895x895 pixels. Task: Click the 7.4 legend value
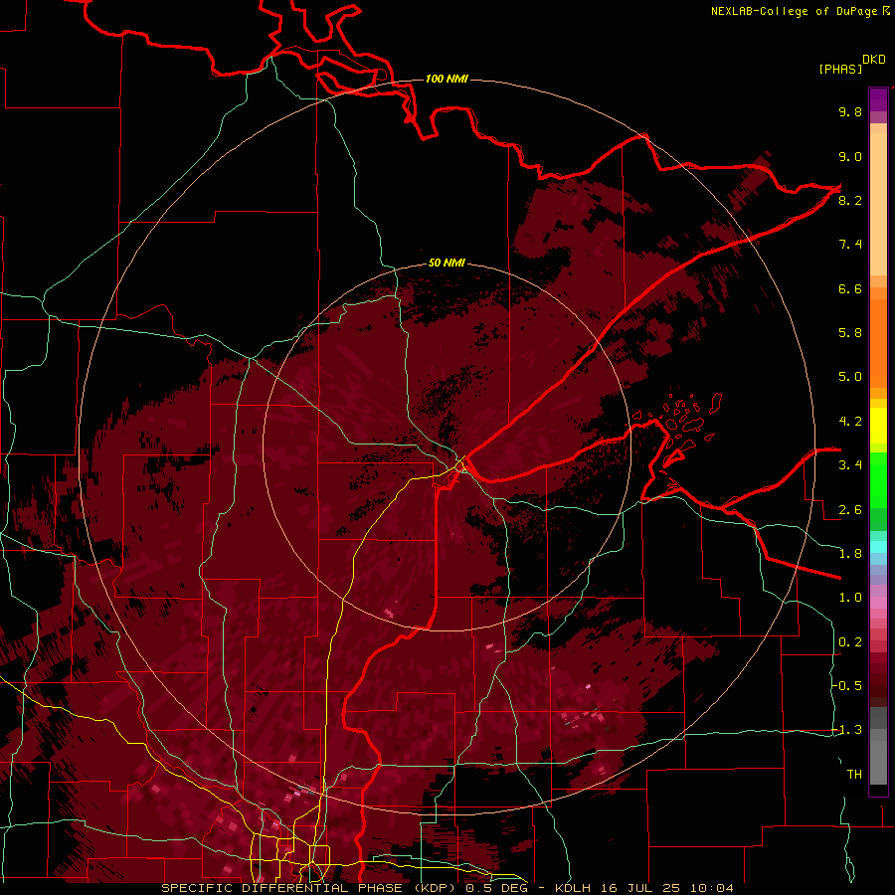pos(850,245)
